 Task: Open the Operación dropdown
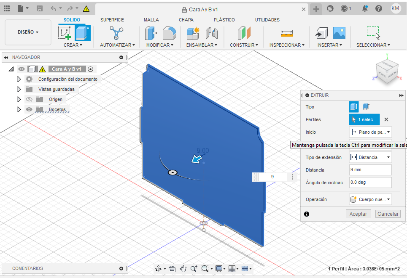coord(370,199)
